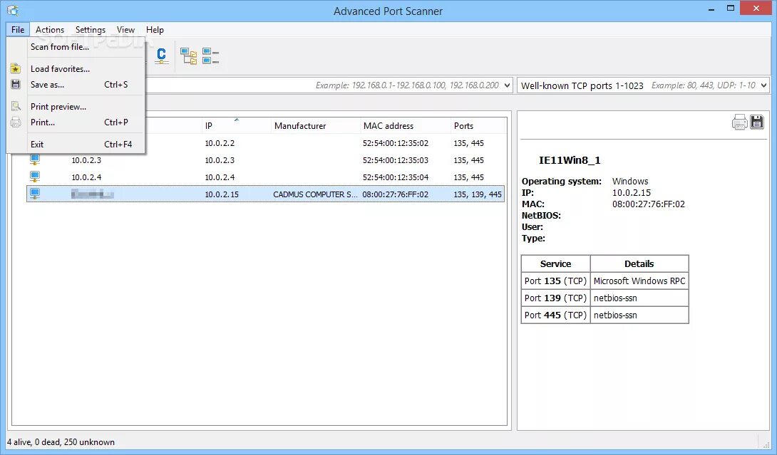Click the floppy save icon in details pane
This screenshot has width=777, height=455.
[756, 122]
